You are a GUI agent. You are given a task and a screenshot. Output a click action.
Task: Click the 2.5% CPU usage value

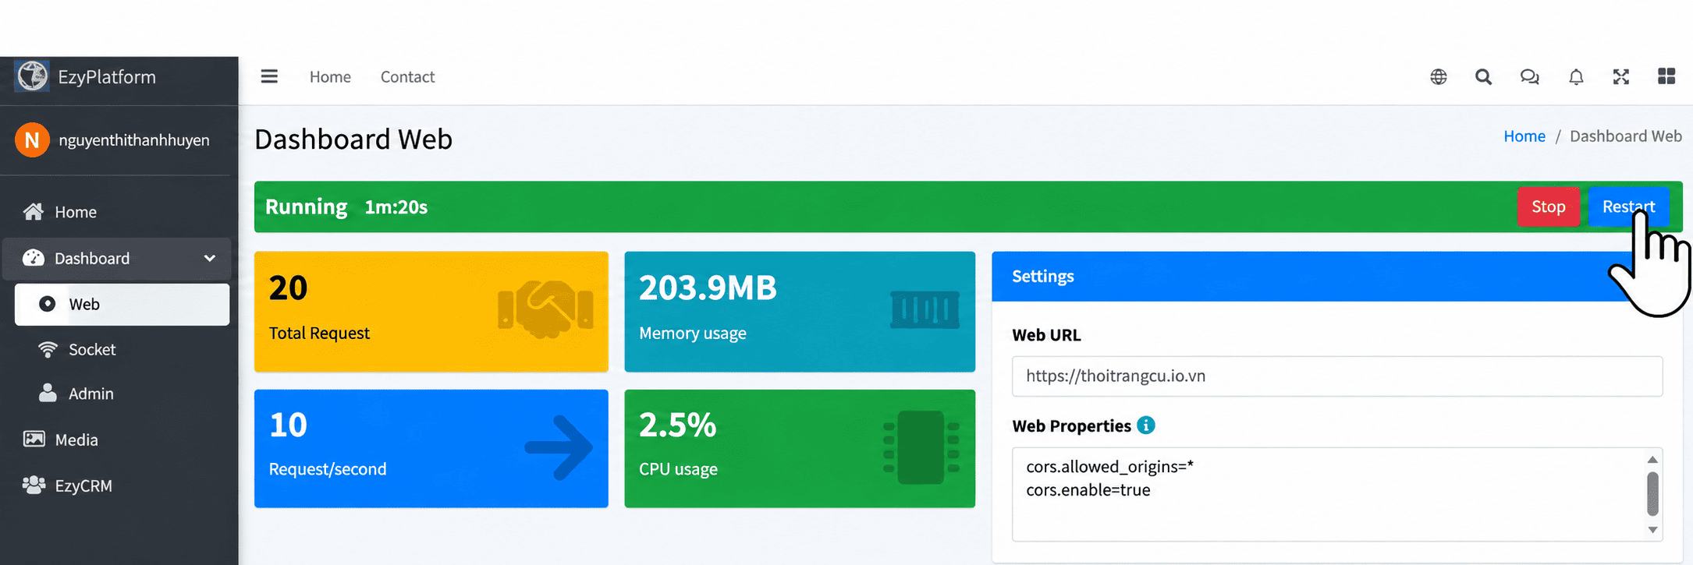pos(677,426)
